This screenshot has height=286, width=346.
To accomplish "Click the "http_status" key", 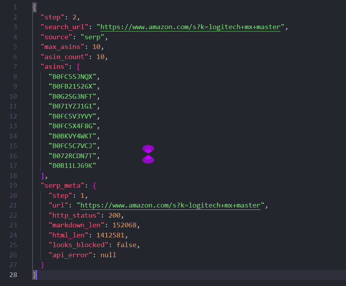I will (x=74, y=216).
